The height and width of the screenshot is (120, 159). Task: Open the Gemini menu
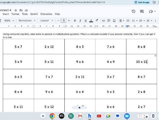34,14
